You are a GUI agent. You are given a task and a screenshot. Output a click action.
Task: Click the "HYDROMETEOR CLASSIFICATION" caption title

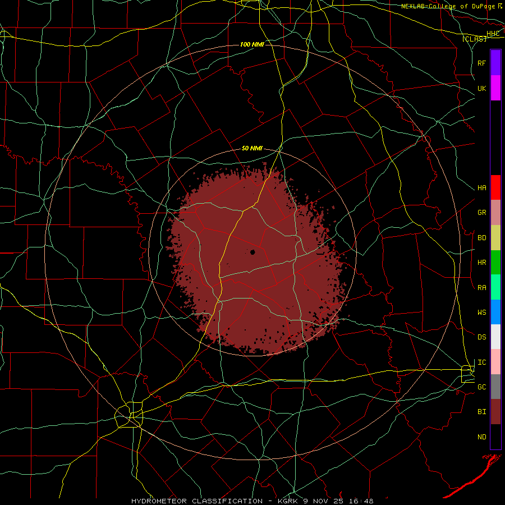coord(197,501)
